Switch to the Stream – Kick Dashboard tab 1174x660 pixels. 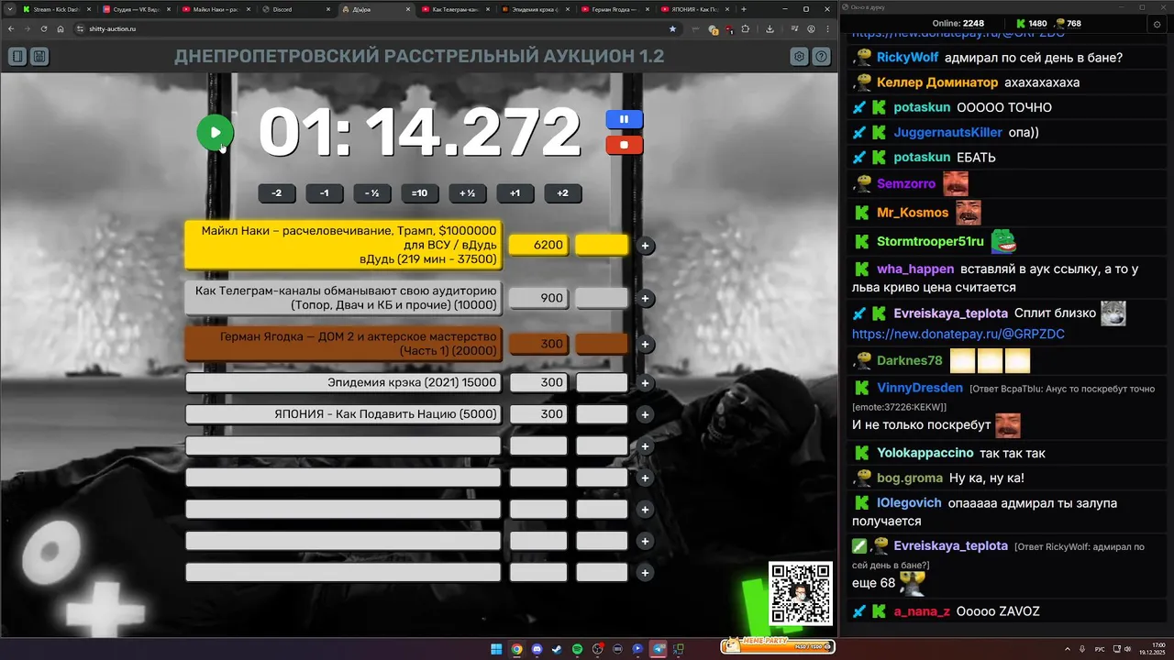57,9
